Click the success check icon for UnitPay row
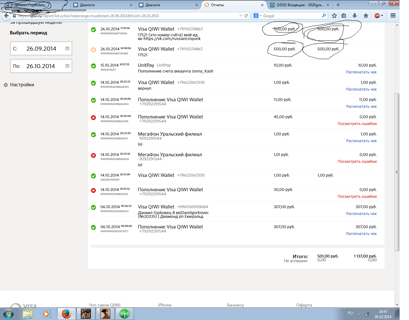Viewport: 409px width, 320px height. [x=93, y=66]
